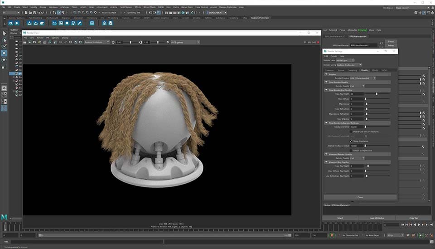Click the wrench shelf icon
435x249 pixels.
pyautogui.click(x=80, y=23)
